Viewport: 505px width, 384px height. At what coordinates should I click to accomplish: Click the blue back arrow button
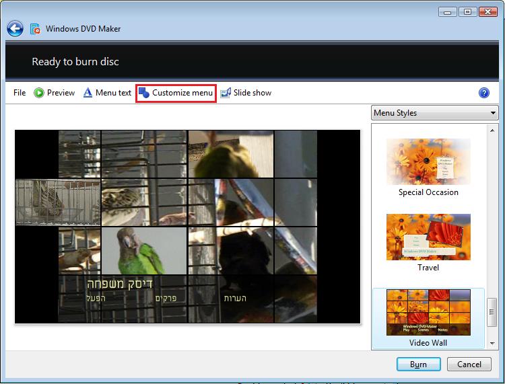[x=15, y=29]
